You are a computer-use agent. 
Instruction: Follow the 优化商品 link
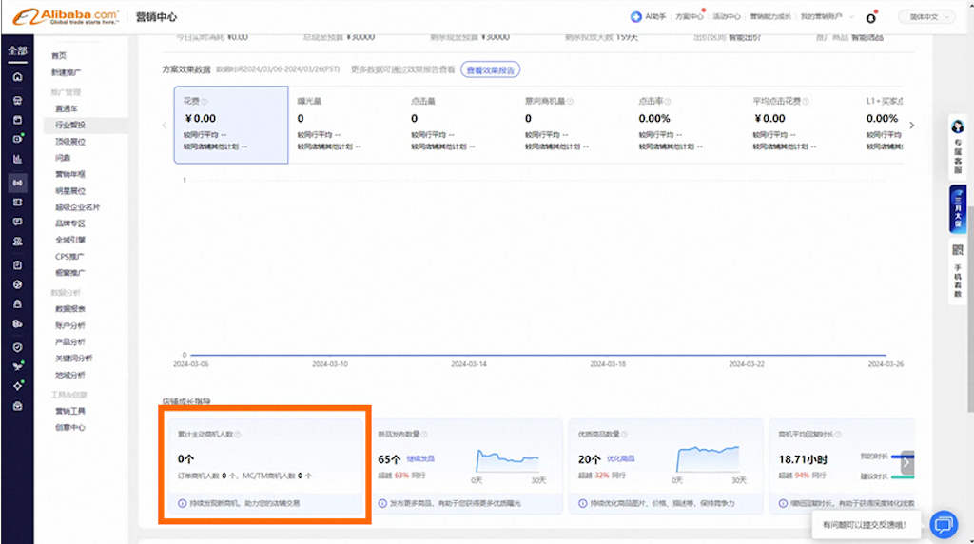point(620,459)
